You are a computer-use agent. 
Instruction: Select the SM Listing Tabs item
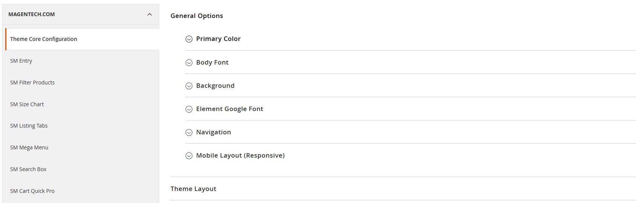(29, 126)
